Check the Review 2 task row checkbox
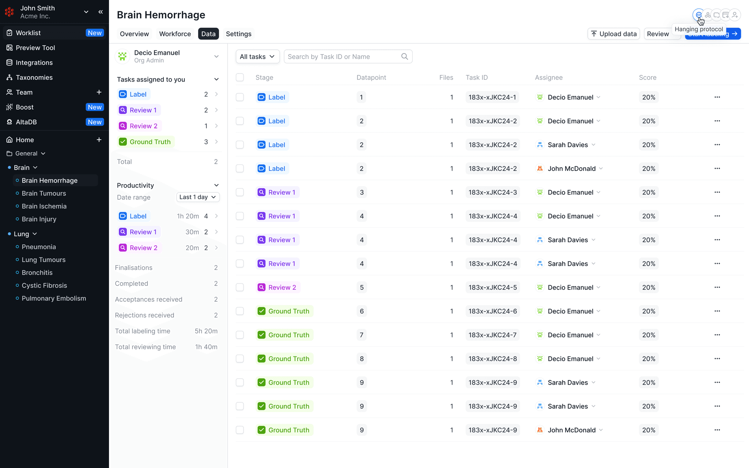 [240, 287]
